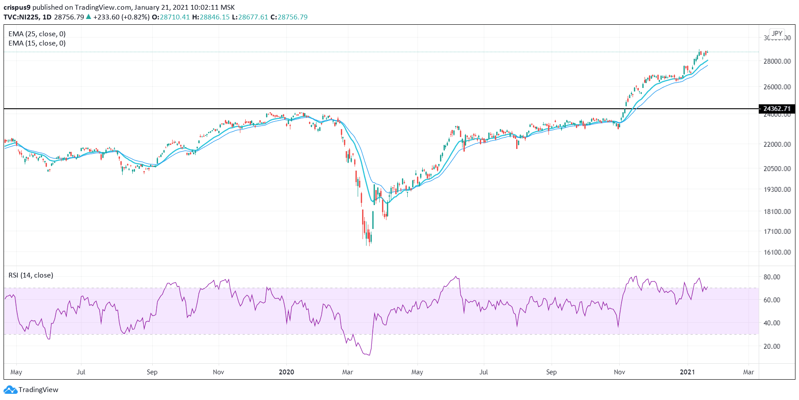Click the 24362.71 price line label
Image resolution: width=799 pixels, height=400 pixels.
(777, 109)
